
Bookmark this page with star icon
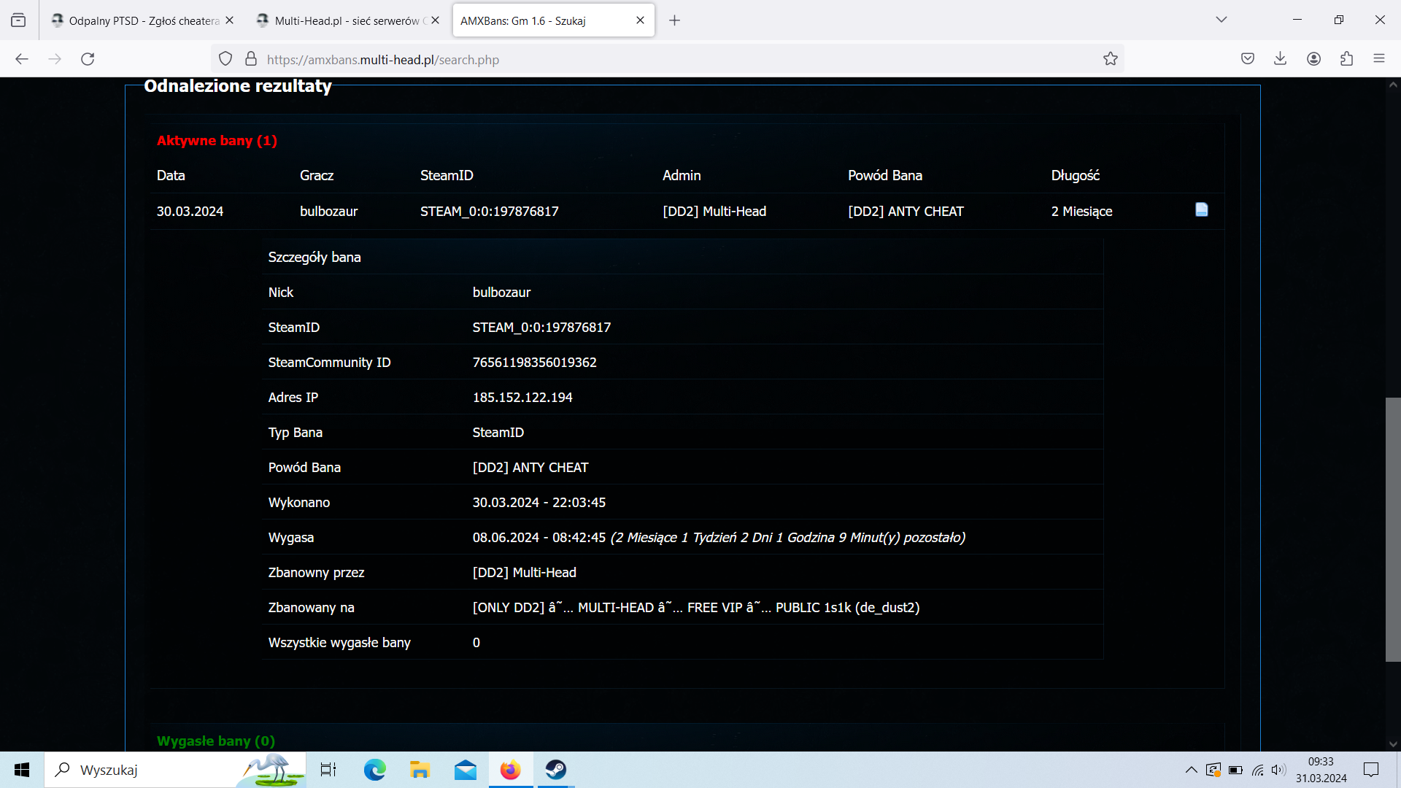click(x=1110, y=59)
